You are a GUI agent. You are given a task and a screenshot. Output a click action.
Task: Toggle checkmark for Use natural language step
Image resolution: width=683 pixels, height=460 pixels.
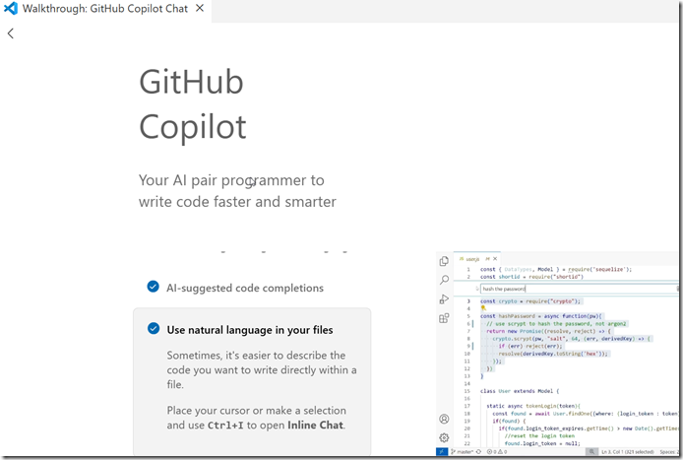154,328
